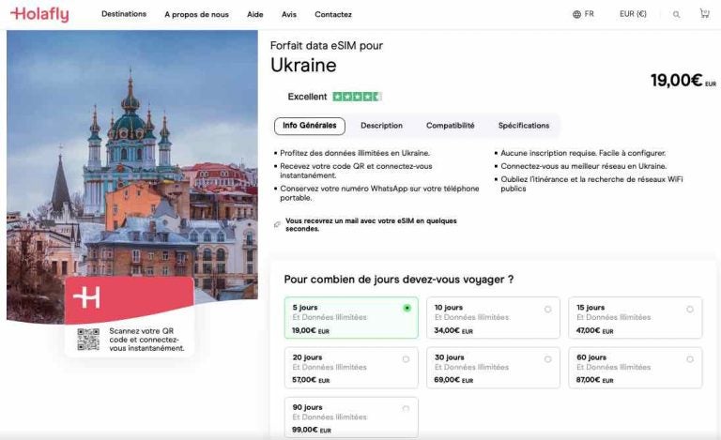Click 'Profitez des données illimitées' bullet
The height and width of the screenshot is (440, 721).
coord(355,153)
